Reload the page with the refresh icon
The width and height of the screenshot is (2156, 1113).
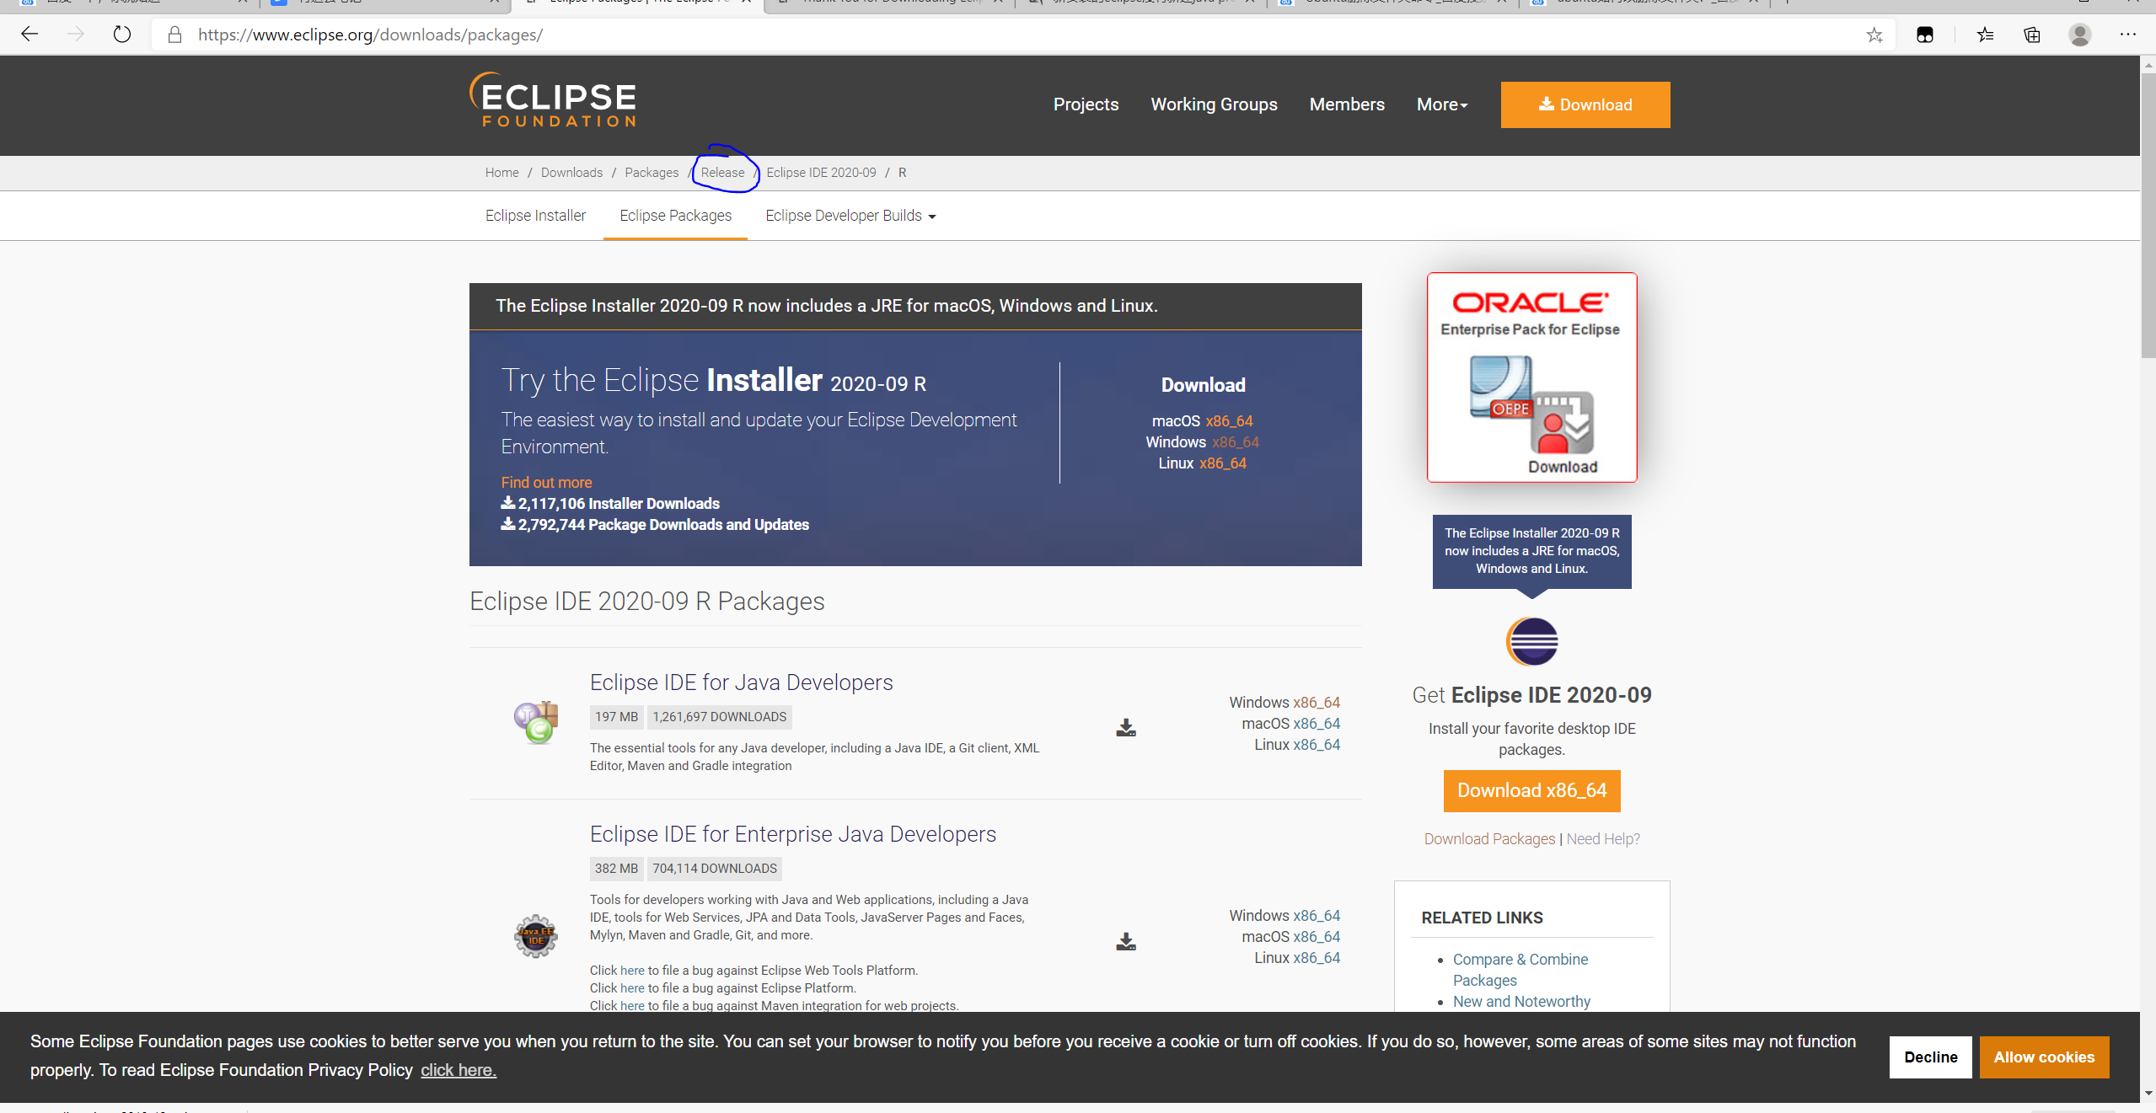(x=122, y=35)
